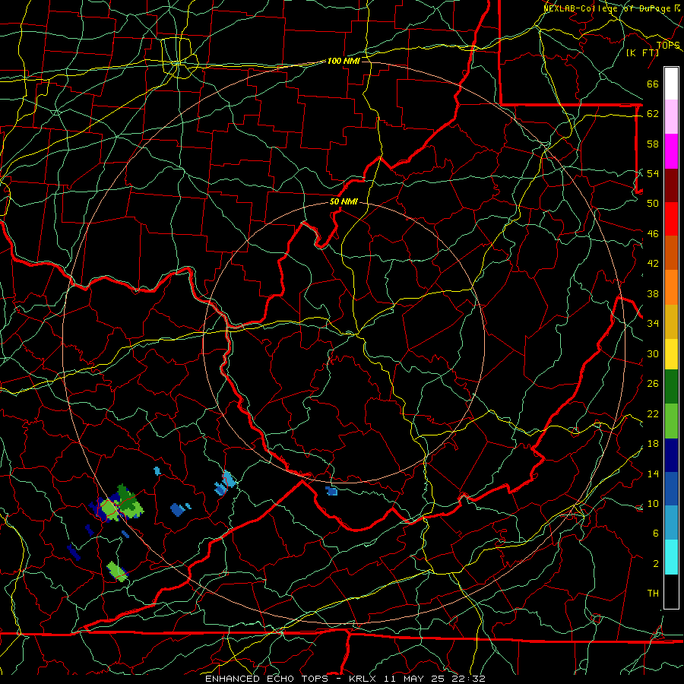684x684 pixels.
Task: Pick the light green legend swatch
Action: tap(671, 420)
